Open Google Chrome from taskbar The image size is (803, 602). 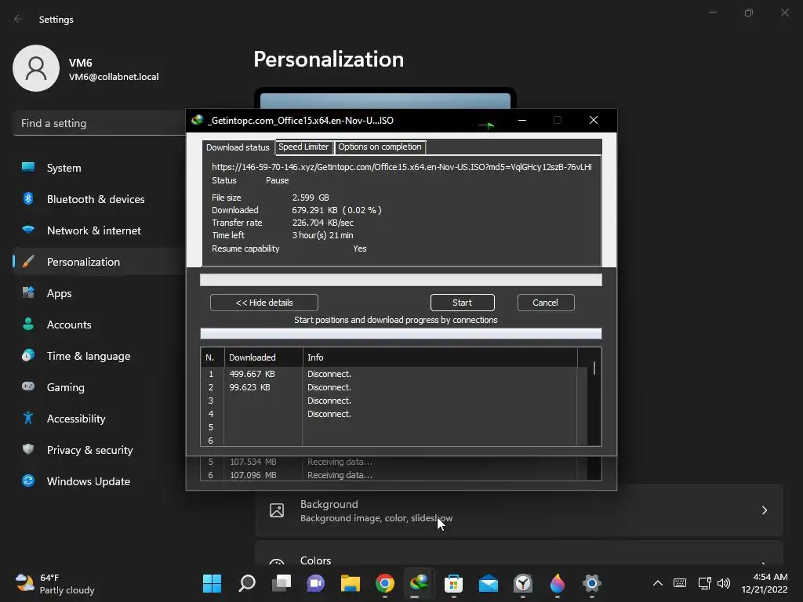pos(384,583)
